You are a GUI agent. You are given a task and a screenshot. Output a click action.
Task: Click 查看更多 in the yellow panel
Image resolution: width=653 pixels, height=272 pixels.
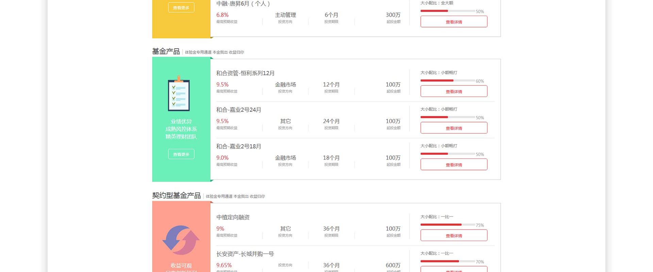pos(181,7)
